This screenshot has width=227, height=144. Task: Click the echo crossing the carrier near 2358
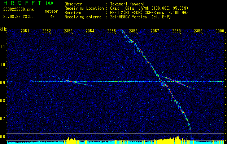click(179, 82)
